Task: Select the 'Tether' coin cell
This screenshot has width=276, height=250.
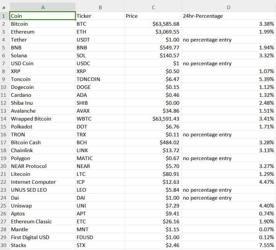Action: 43,40
